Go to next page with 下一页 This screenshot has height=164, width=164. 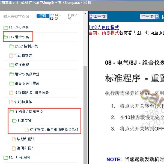[149, 17]
